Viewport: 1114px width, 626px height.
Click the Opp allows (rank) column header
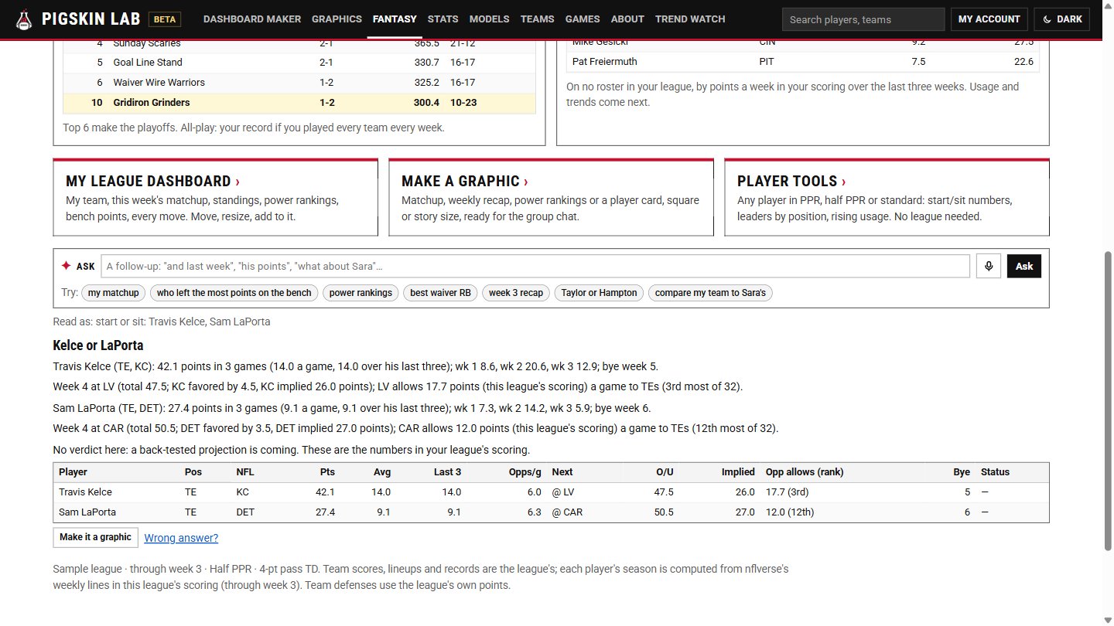(x=805, y=472)
